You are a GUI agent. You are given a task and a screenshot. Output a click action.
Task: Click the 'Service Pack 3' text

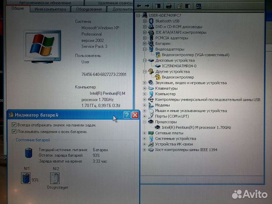click(94, 46)
